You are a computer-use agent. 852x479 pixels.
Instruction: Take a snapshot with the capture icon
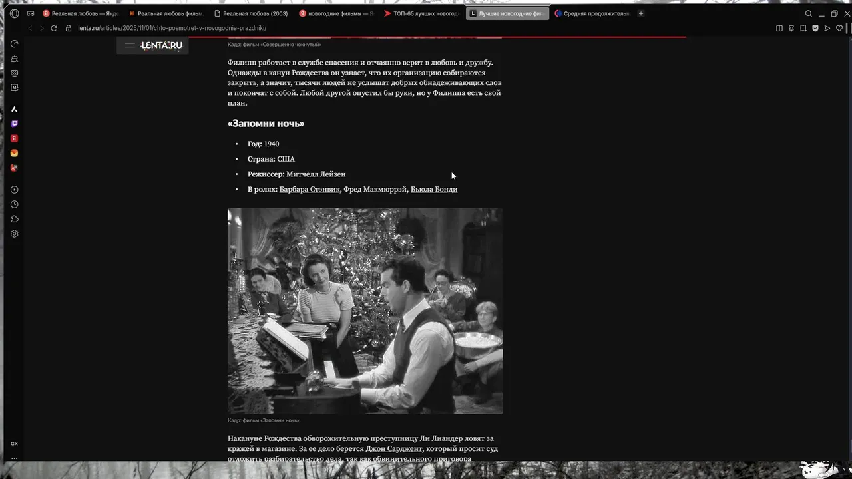803,28
